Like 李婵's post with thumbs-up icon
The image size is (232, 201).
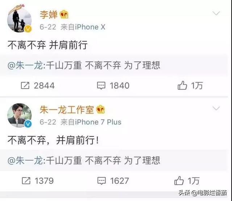(x=182, y=85)
